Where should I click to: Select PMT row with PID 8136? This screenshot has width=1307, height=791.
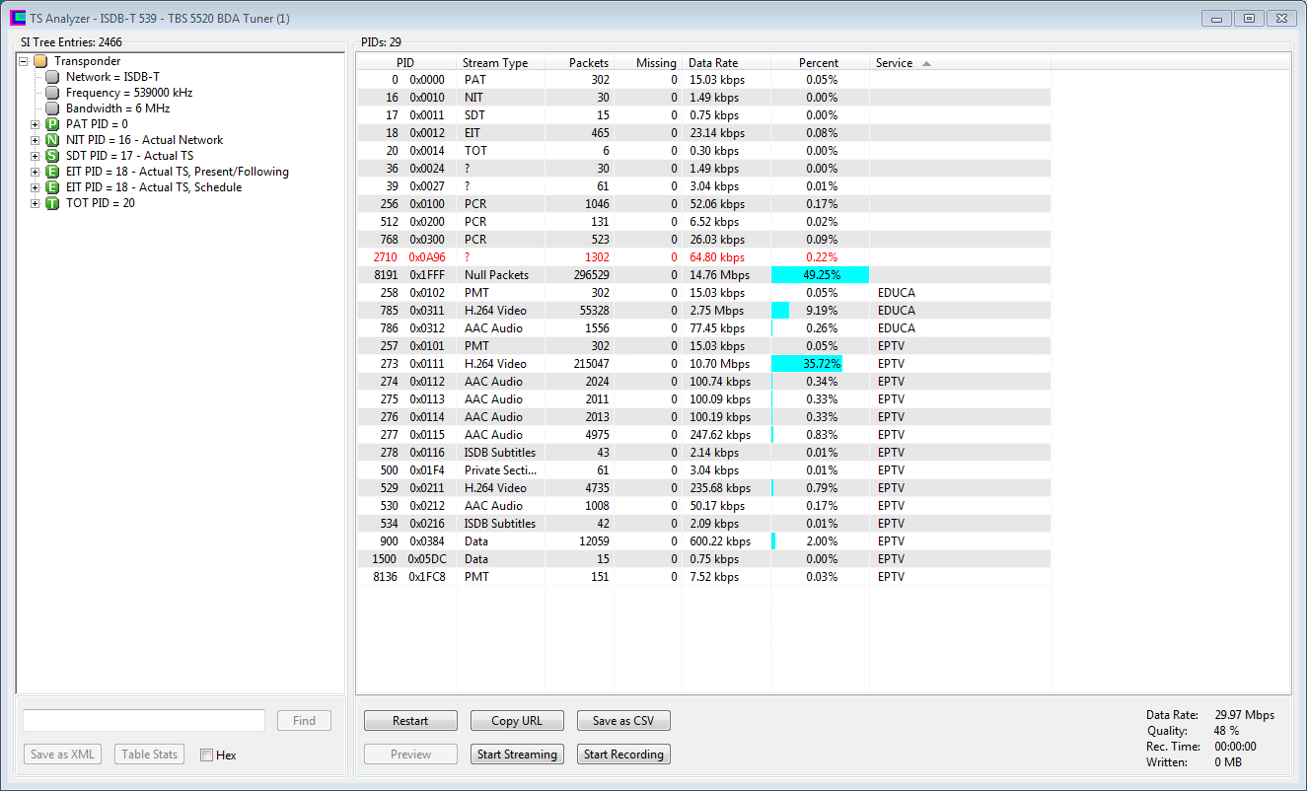click(x=703, y=577)
